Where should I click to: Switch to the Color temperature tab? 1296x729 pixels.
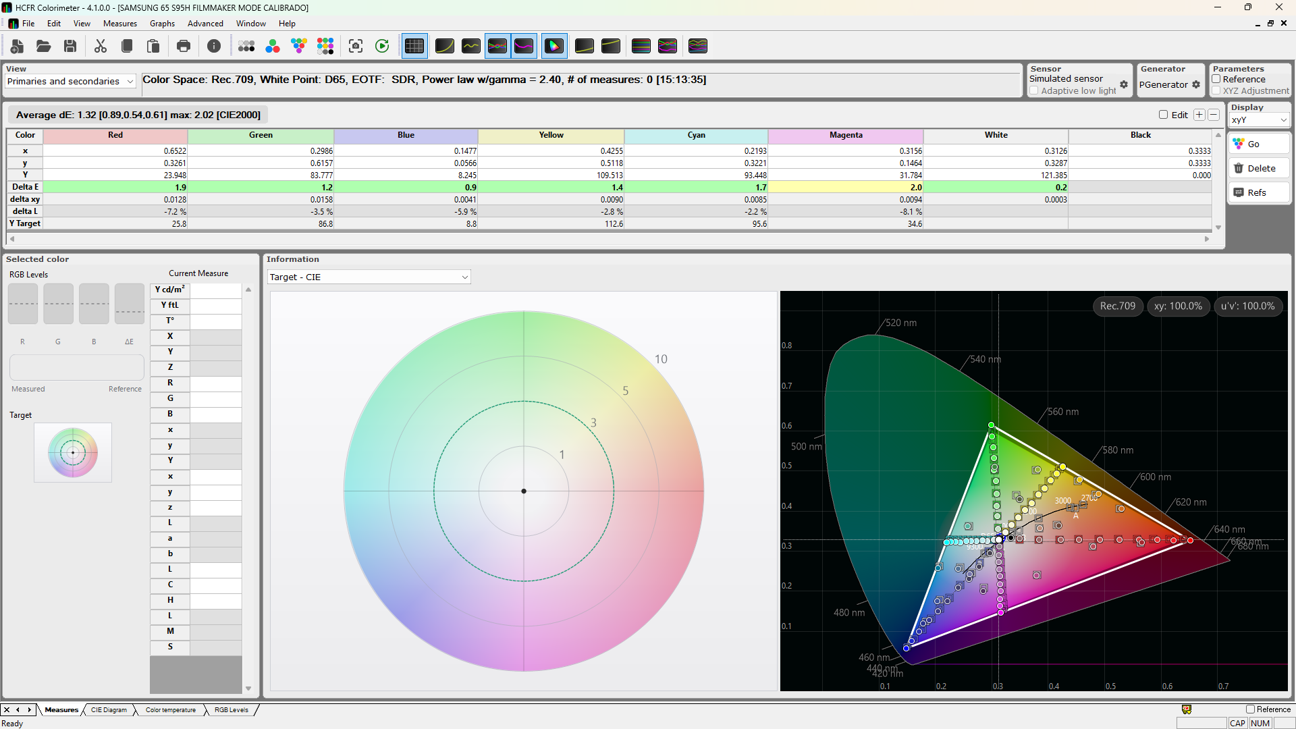click(170, 710)
